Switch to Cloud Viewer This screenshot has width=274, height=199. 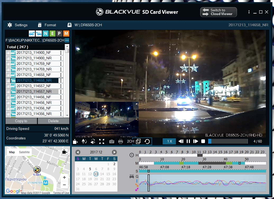218,12
